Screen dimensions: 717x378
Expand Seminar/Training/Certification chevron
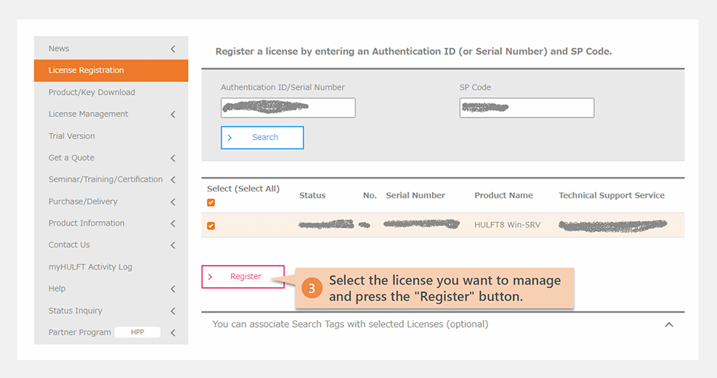(x=173, y=180)
